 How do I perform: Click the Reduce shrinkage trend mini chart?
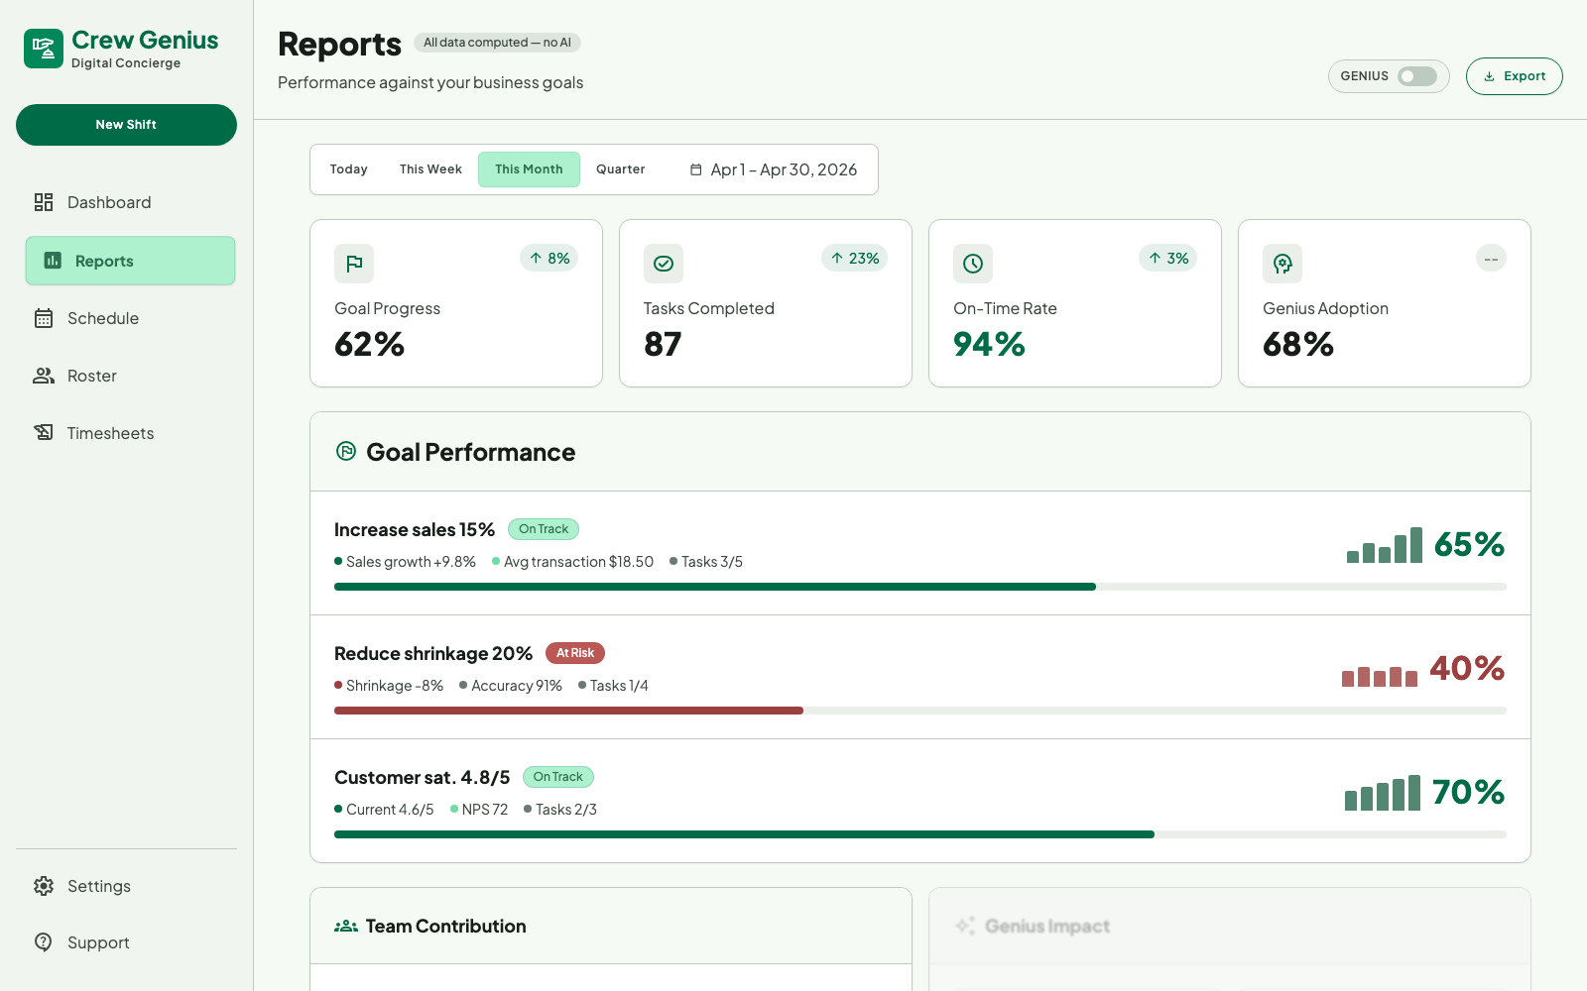click(x=1380, y=676)
